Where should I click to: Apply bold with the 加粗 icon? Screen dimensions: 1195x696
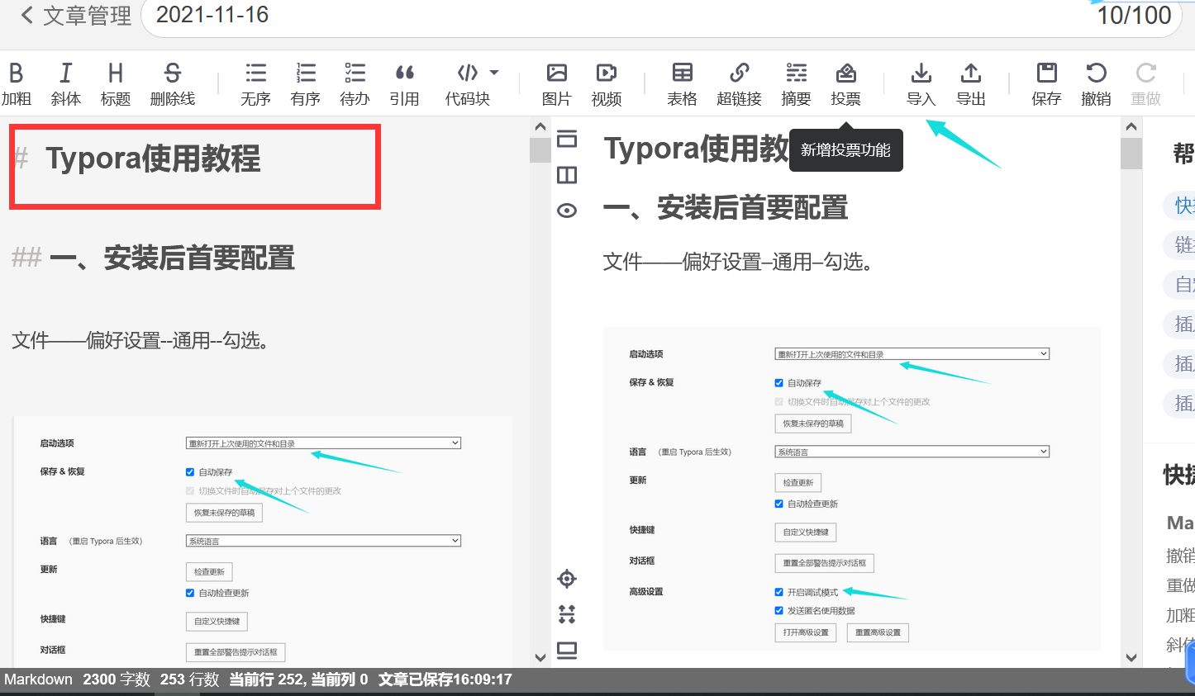tap(16, 84)
